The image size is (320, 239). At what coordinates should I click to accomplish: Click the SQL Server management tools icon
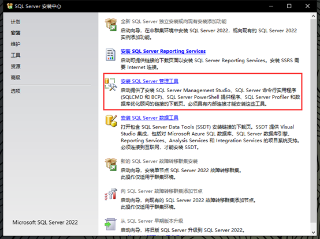pyautogui.click(x=111, y=85)
